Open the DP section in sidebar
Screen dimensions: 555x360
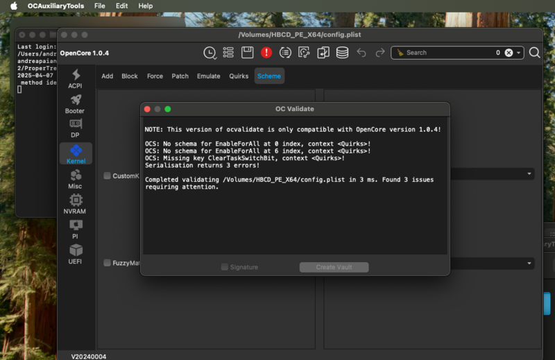coord(75,128)
